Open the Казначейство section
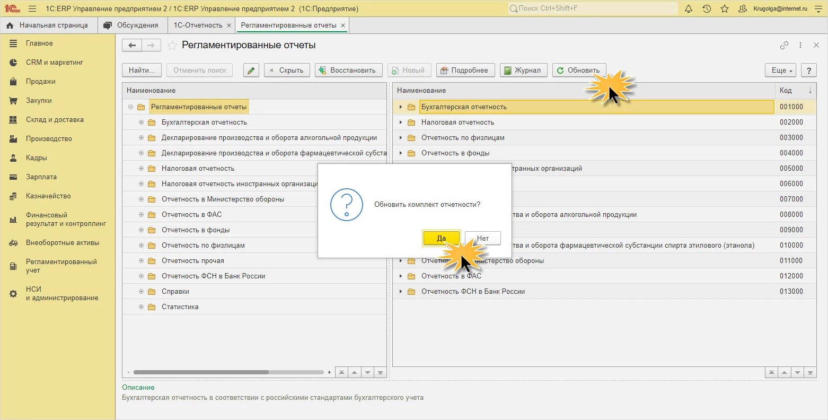Screen dimensions: 828x420 point(48,196)
